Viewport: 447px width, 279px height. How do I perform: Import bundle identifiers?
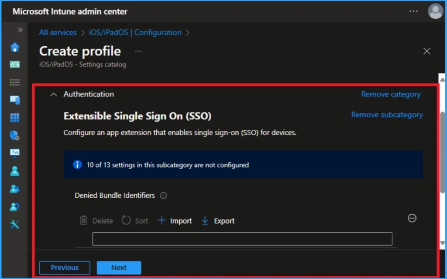click(x=175, y=221)
